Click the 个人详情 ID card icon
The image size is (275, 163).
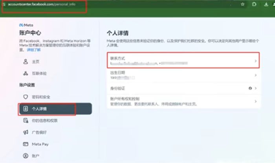[x=26, y=109]
